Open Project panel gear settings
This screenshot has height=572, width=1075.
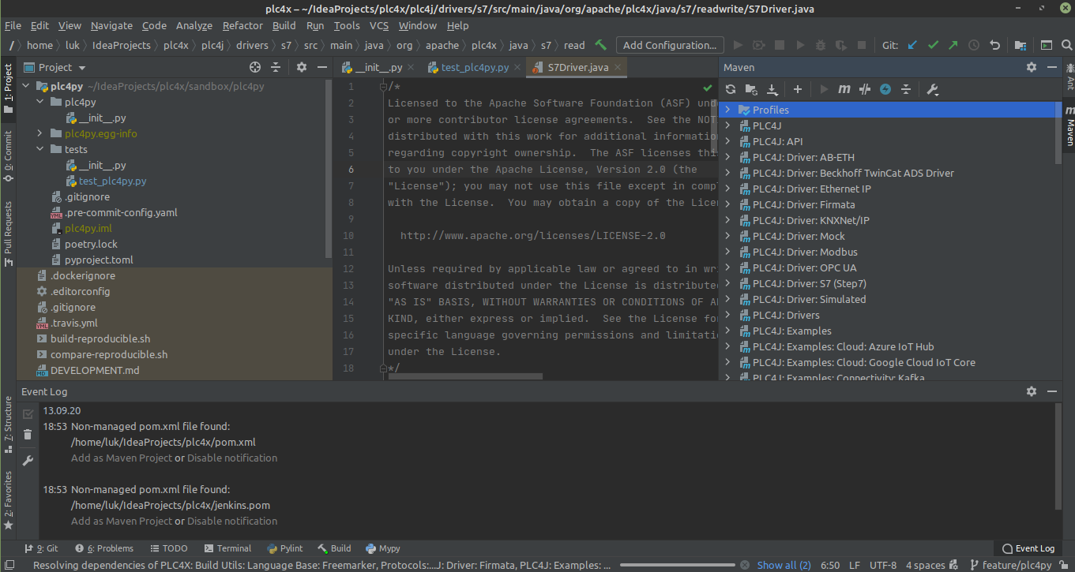coord(301,68)
